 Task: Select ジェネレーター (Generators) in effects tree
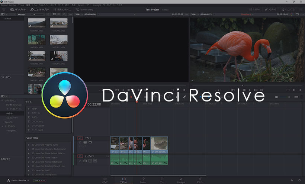12,118
